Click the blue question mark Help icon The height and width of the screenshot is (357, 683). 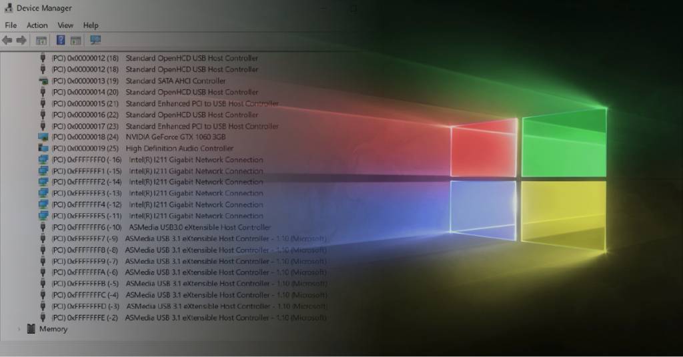(x=61, y=41)
